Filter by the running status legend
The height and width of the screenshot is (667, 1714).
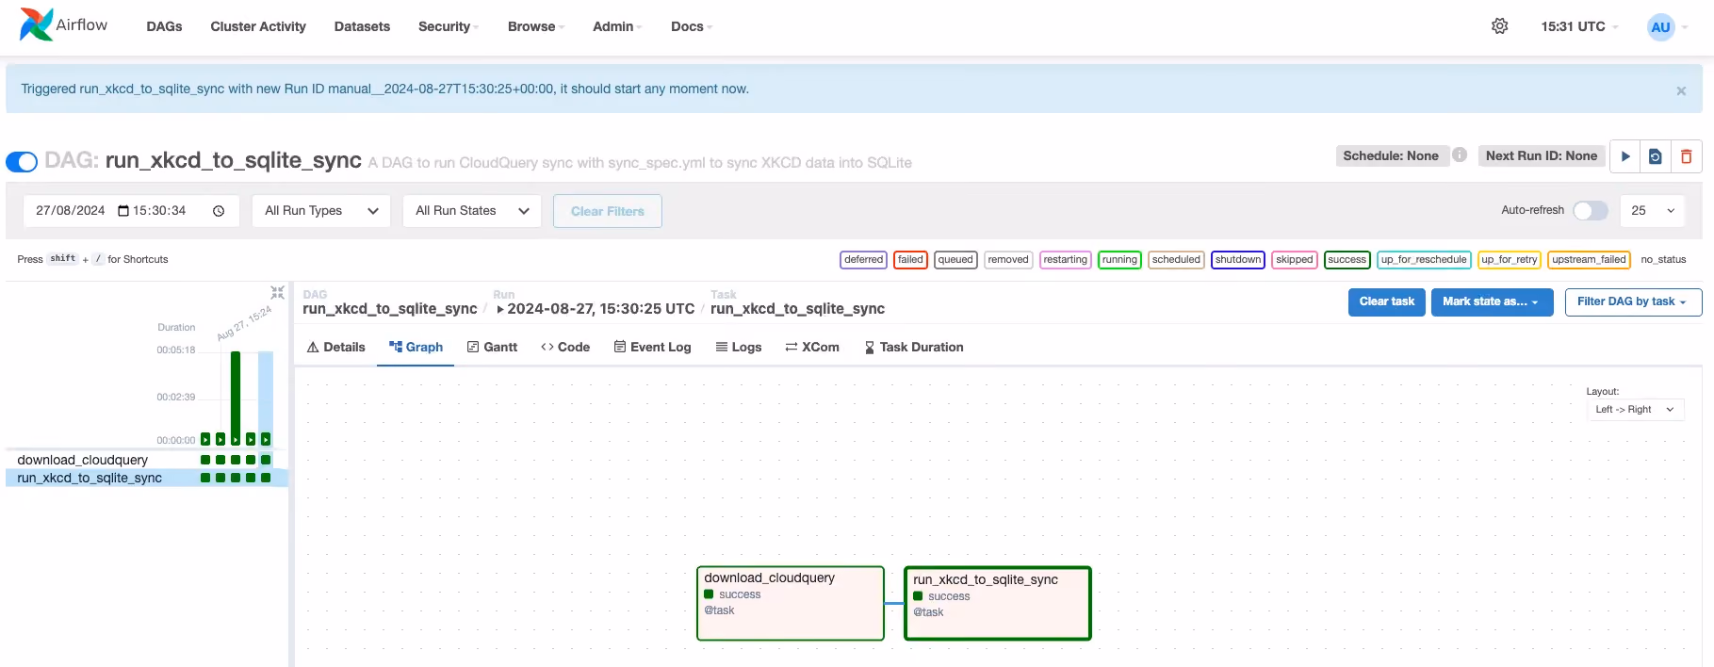[1119, 260]
